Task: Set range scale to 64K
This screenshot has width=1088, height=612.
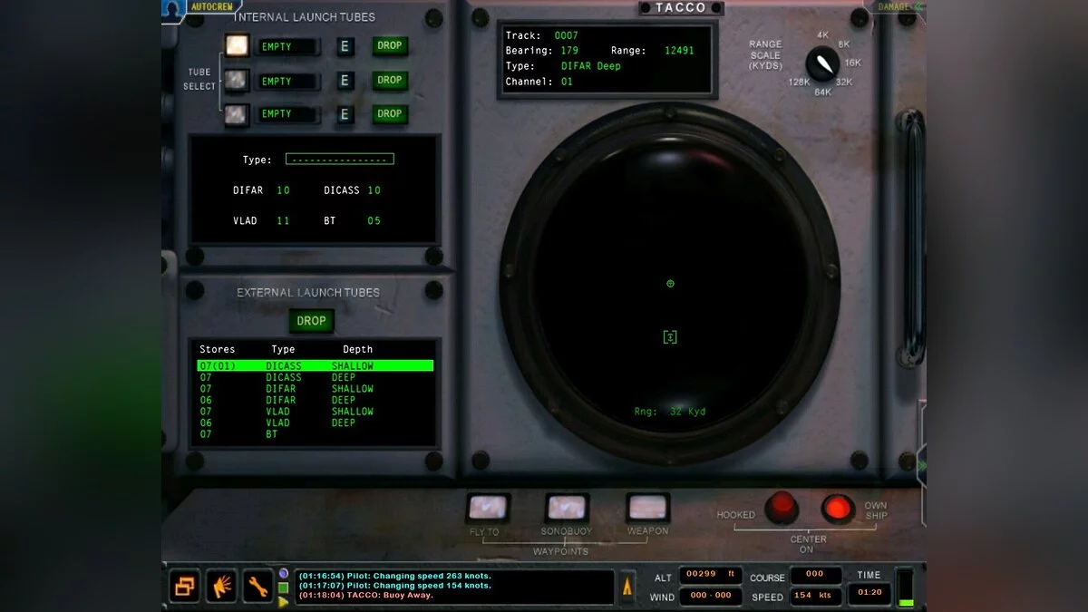Action: [x=822, y=92]
